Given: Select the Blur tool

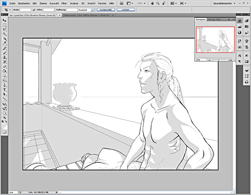Looking at the screenshot, I should pos(5,76).
